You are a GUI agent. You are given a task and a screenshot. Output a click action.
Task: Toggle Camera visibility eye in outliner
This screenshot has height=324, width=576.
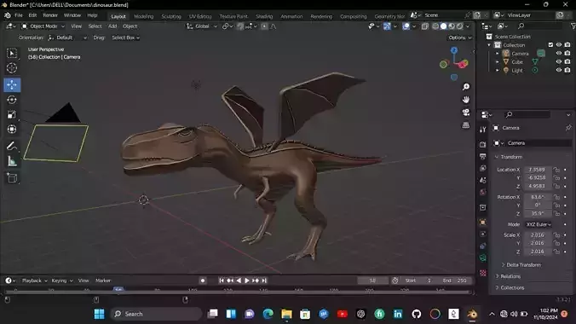[x=559, y=54]
